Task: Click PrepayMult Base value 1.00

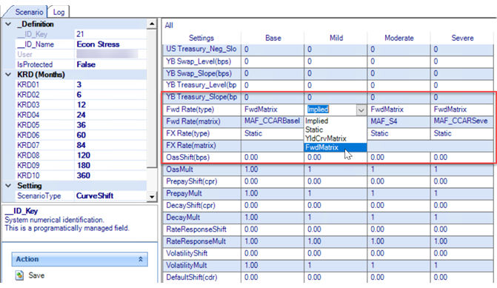Action: tap(251, 193)
